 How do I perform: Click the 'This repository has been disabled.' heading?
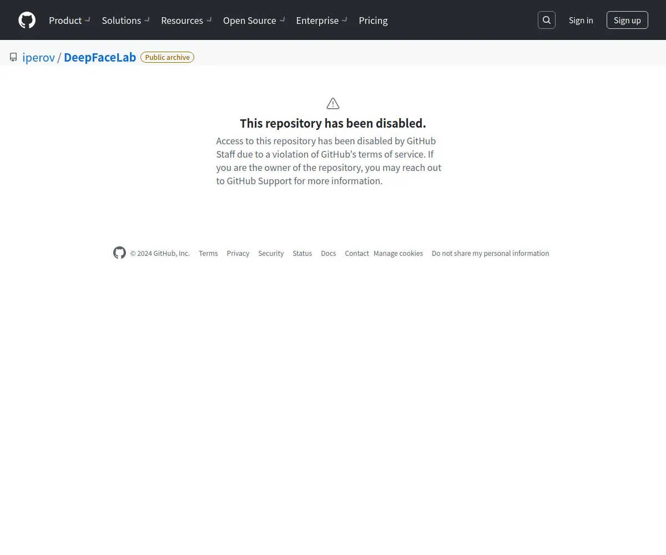(333, 123)
